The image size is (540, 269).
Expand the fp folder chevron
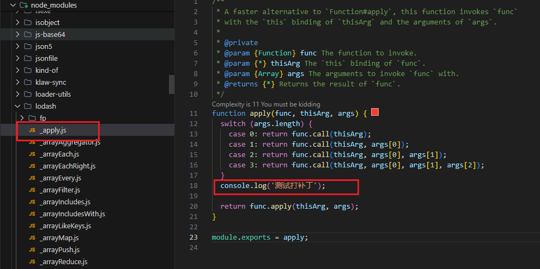pos(22,118)
